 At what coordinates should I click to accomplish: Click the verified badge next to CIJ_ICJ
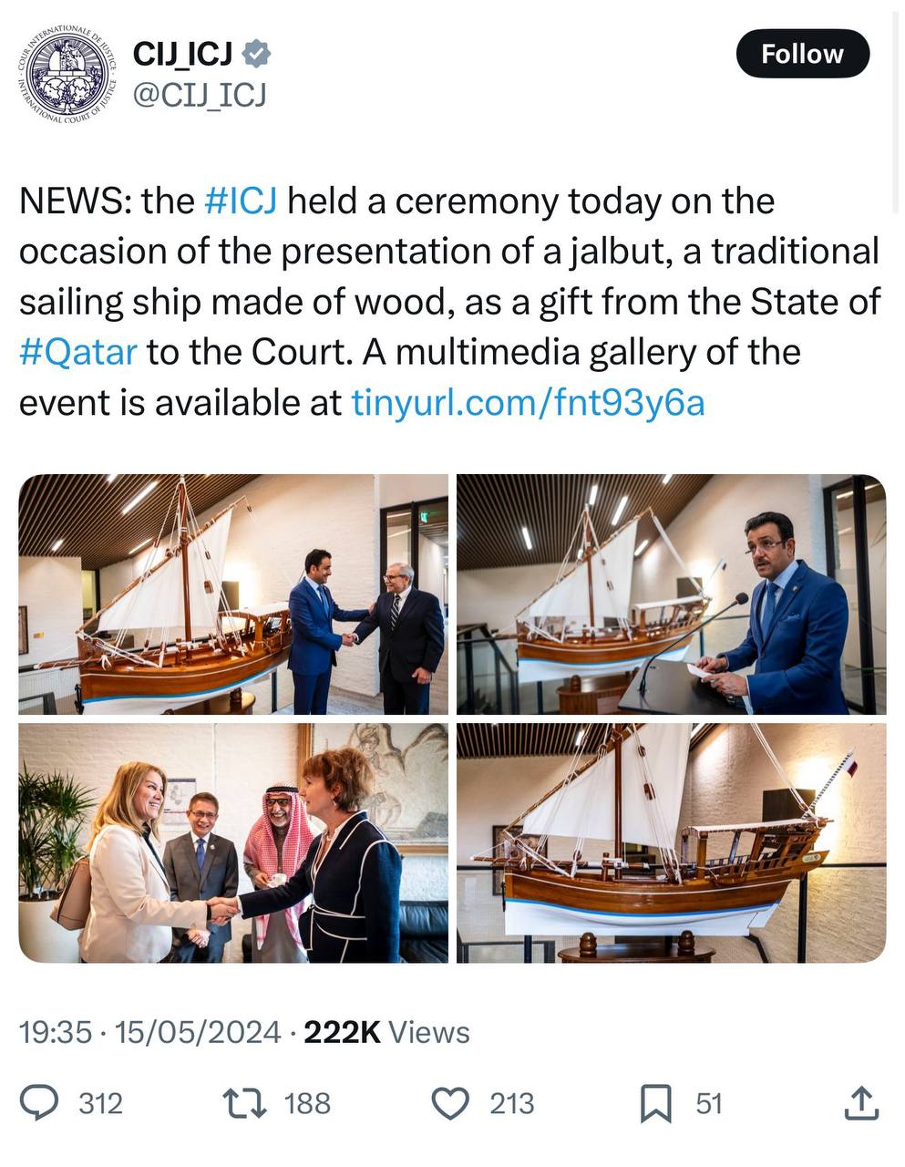click(258, 55)
